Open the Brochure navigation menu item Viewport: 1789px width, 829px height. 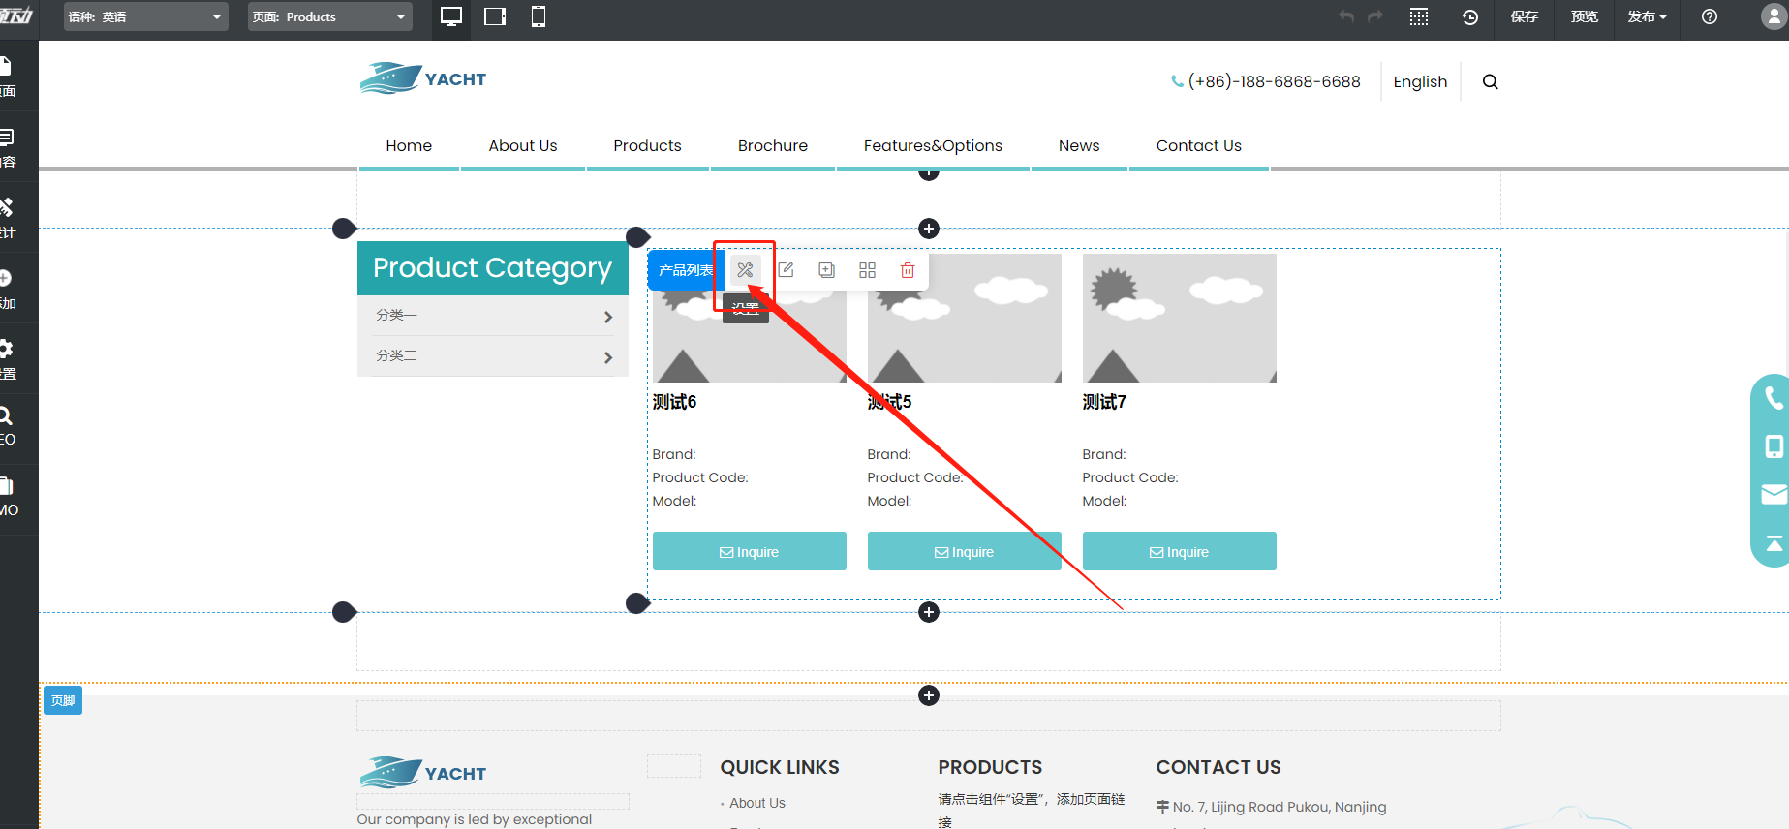[772, 146]
